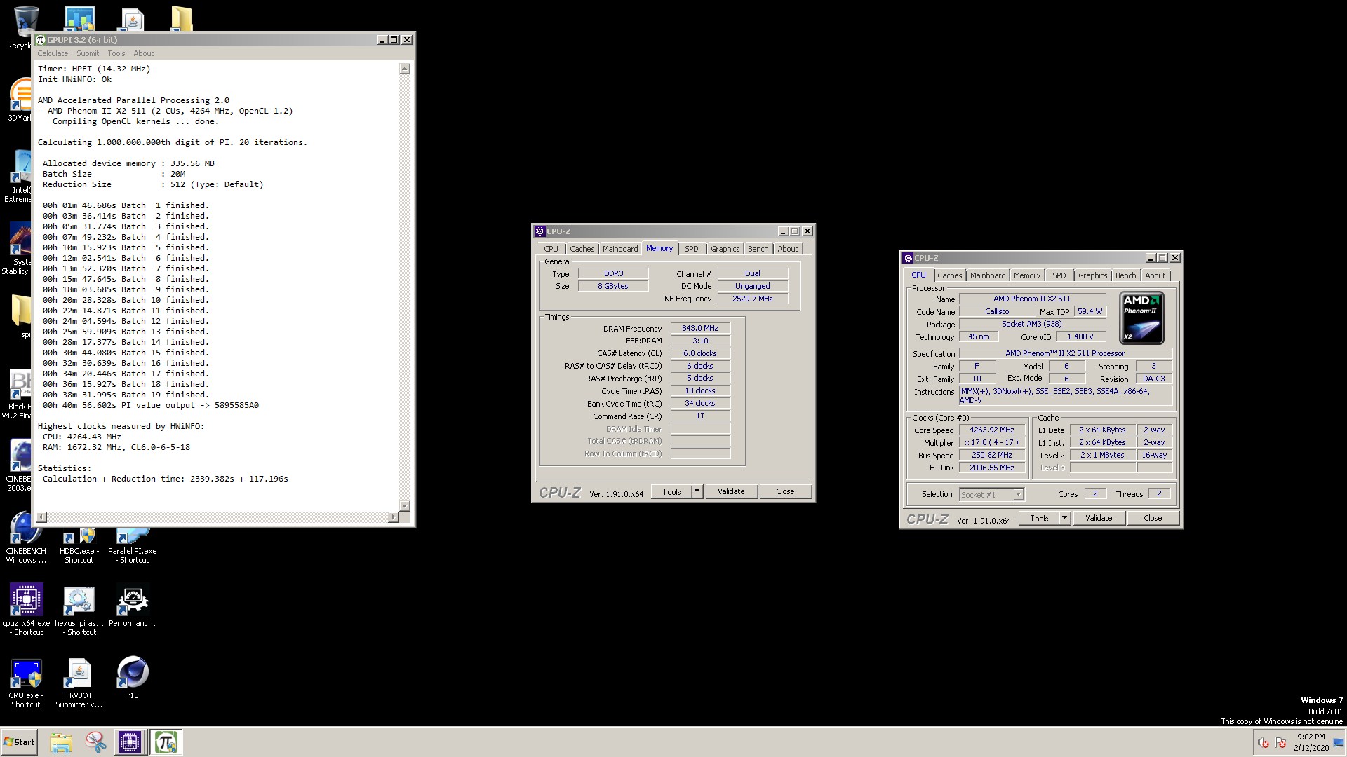
Task: Switch to Mainboard tab in Memory CPU-Z window
Action: (x=620, y=249)
